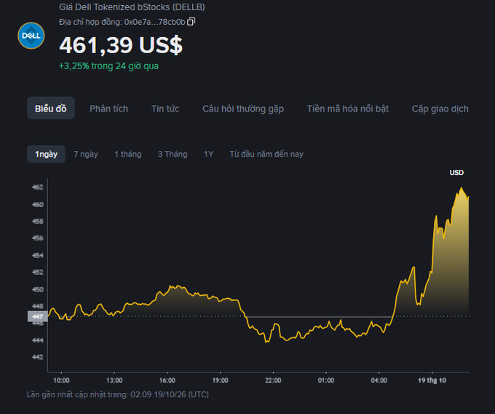Click the 04:00 time axis label
Viewport: 495px width, 414px height.
coord(379,380)
